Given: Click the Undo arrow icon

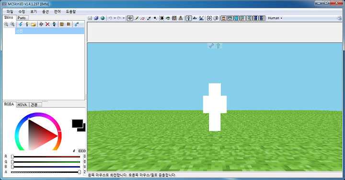Looking at the screenshot, I should click(x=111, y=18).
